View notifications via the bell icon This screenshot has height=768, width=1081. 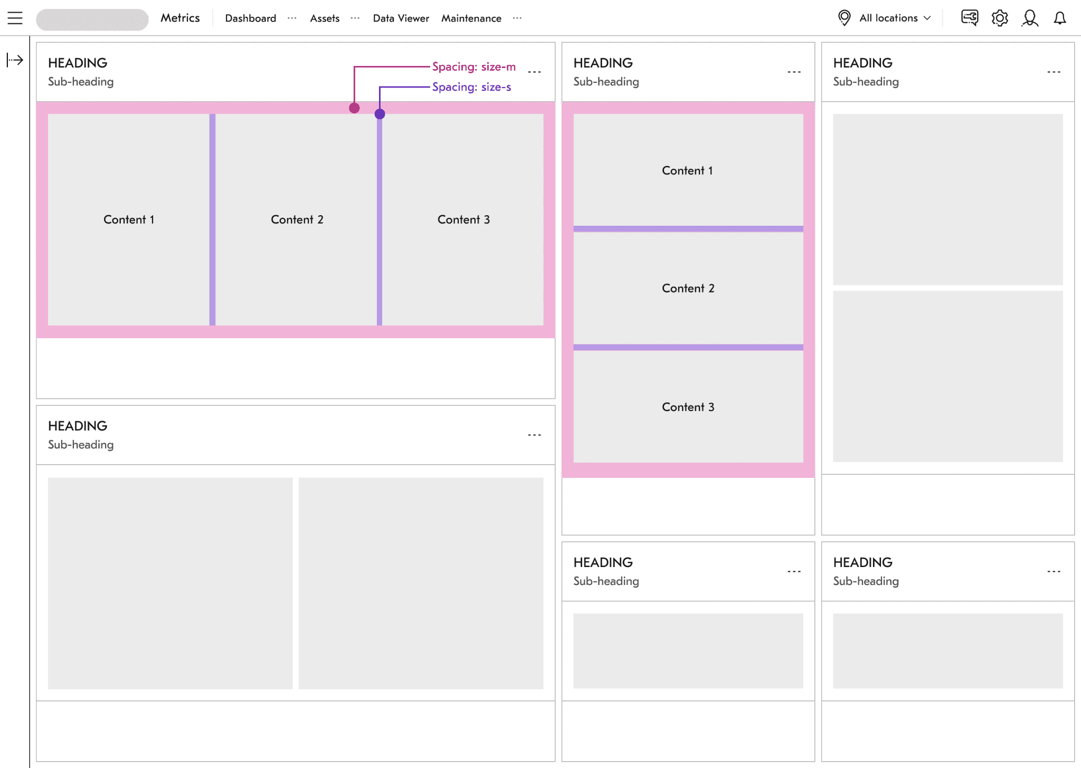(x=1060, y=17)
